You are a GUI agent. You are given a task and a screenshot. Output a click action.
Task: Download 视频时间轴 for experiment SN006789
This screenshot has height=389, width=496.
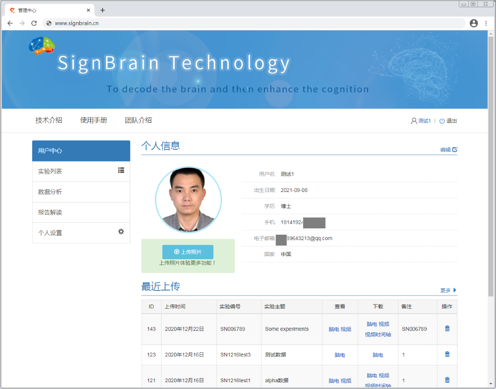point(378,334)
